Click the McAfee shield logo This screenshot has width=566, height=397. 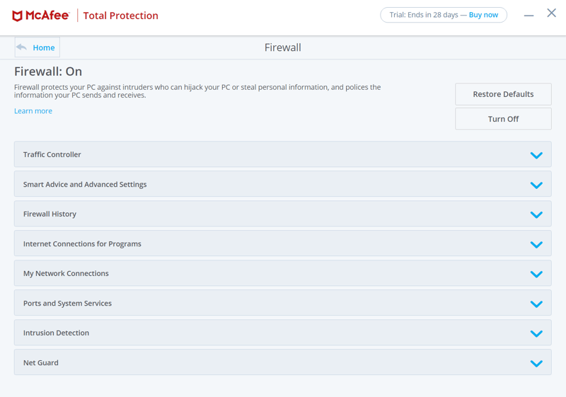click(x=17, y=16)
